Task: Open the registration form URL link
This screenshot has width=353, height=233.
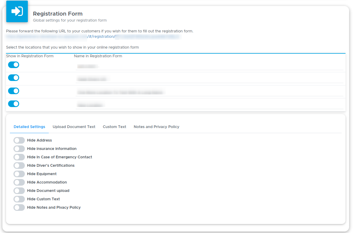Action: click(93, 37)
